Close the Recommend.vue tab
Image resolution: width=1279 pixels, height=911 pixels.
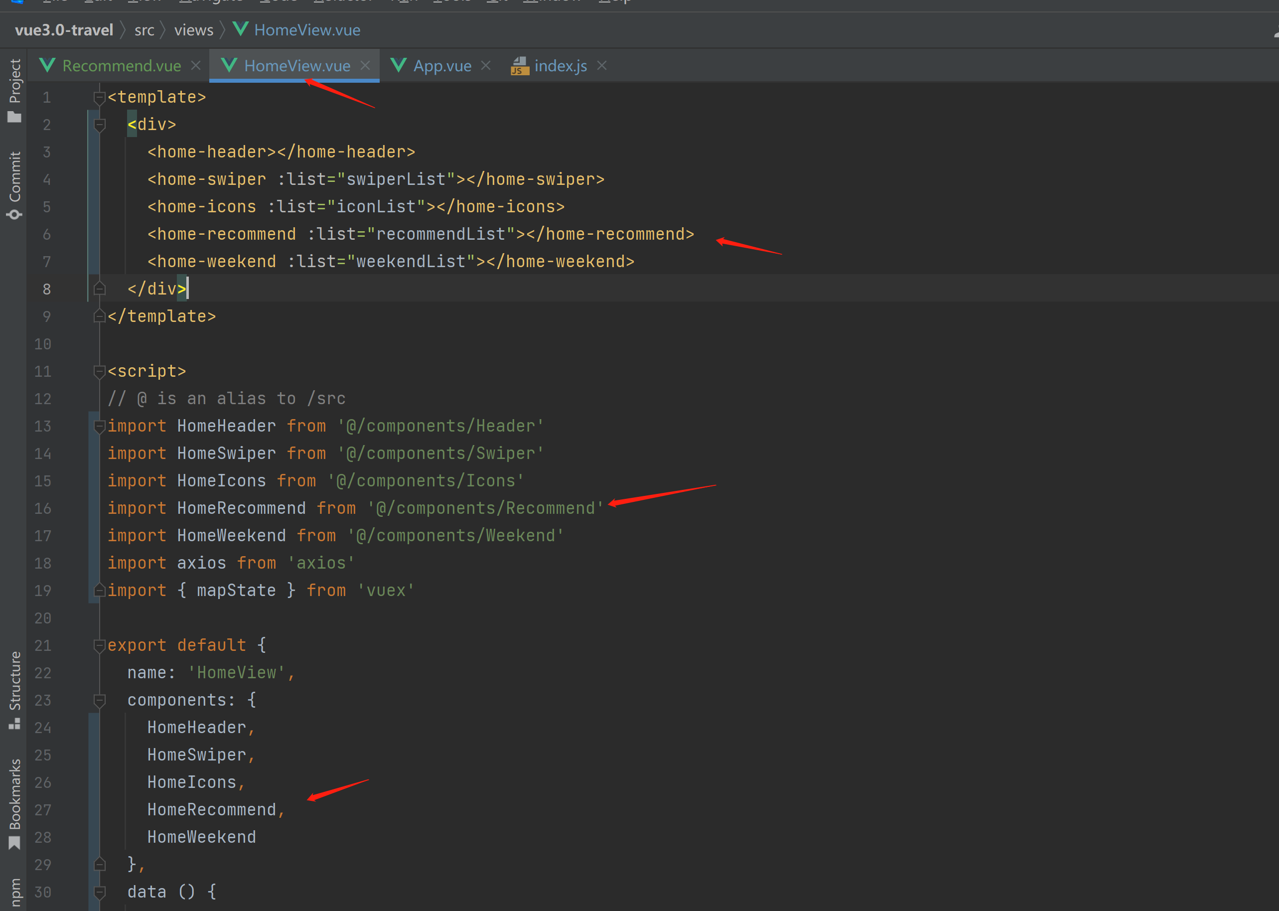tap(196, 66)
